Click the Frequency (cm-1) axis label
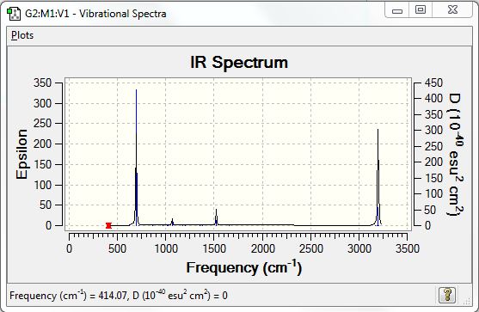Viewport: 479px width, 312px height. [x=244, y=267]
